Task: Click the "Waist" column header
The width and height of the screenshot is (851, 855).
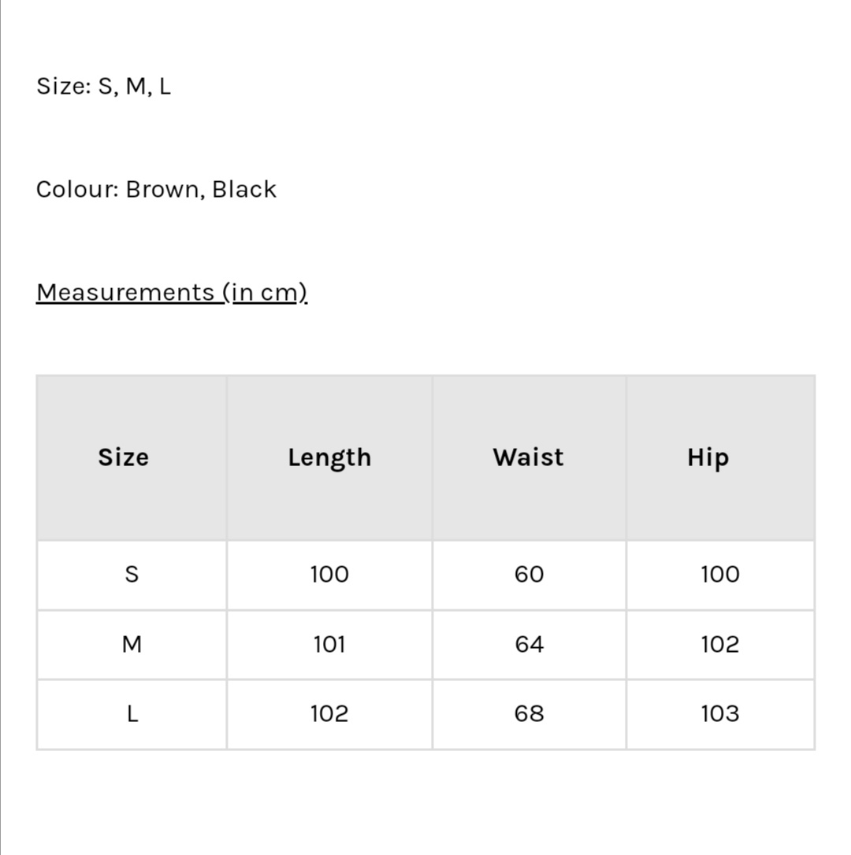Action: click(x=529, y=457)
